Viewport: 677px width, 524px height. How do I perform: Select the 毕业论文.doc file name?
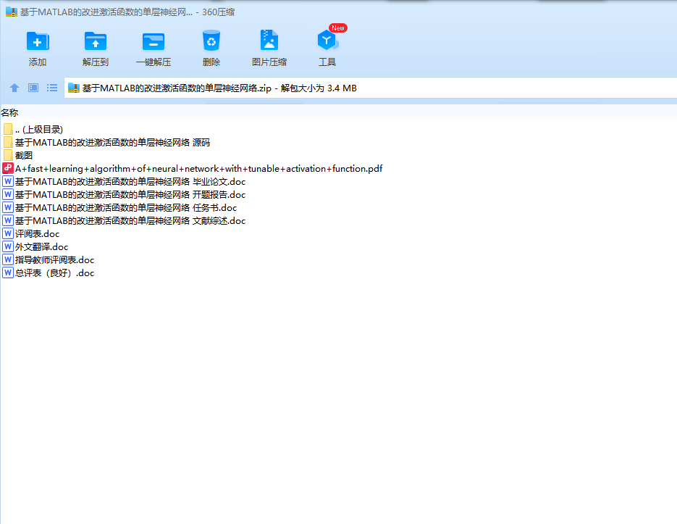130,182
